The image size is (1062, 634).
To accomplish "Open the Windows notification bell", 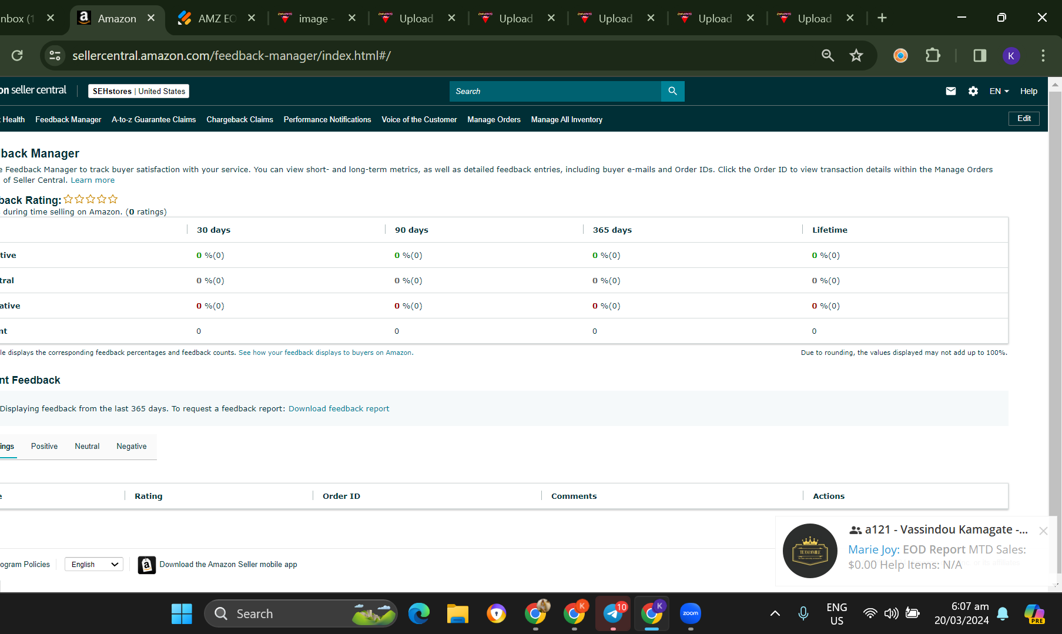I will pos(1003,613).
